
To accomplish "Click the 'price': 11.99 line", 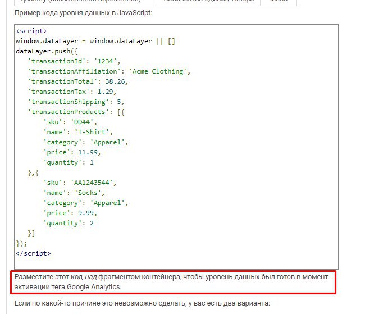I will tap(72, 152).
